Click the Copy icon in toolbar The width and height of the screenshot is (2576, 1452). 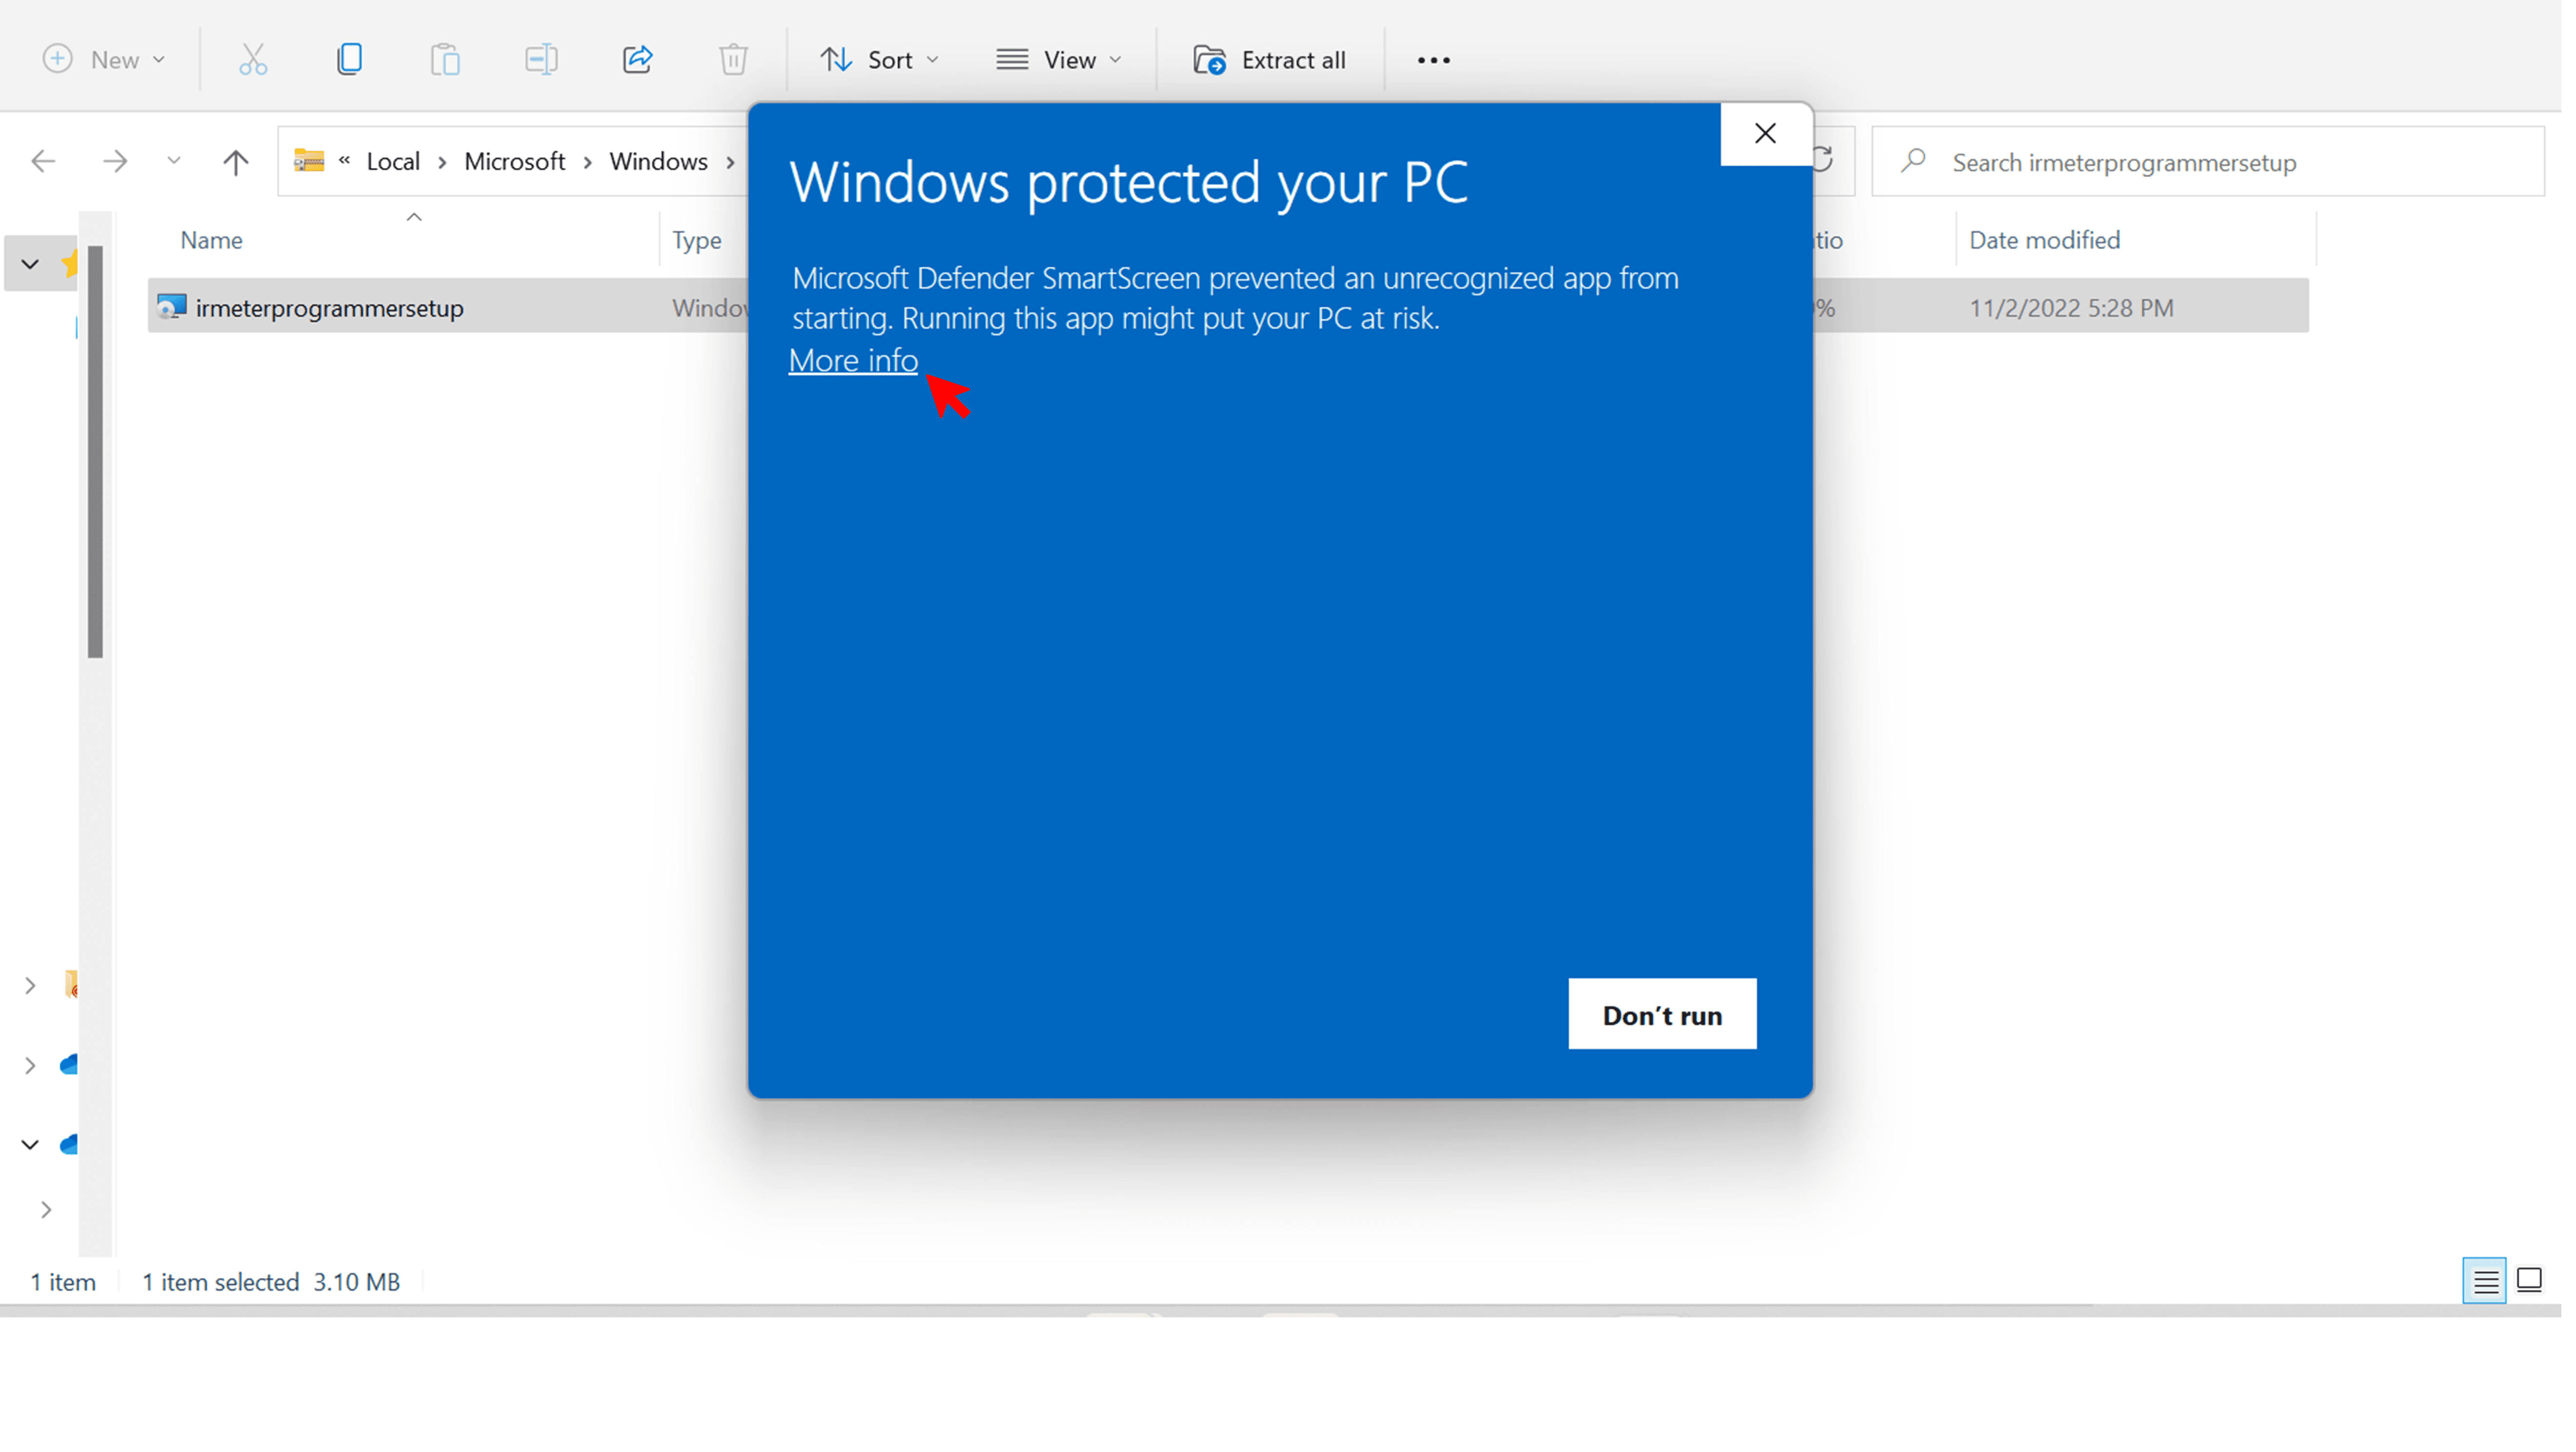pos(350,60)
